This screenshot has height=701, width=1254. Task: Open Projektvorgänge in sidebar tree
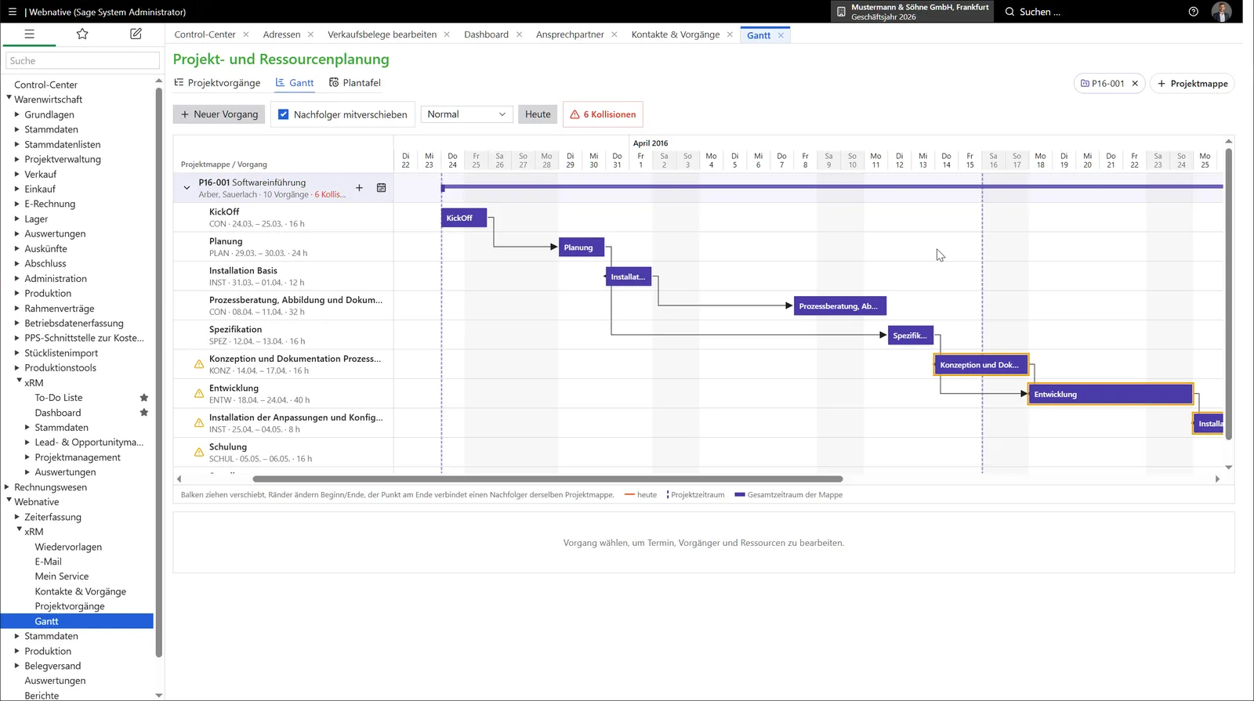[x=70, y=606]
